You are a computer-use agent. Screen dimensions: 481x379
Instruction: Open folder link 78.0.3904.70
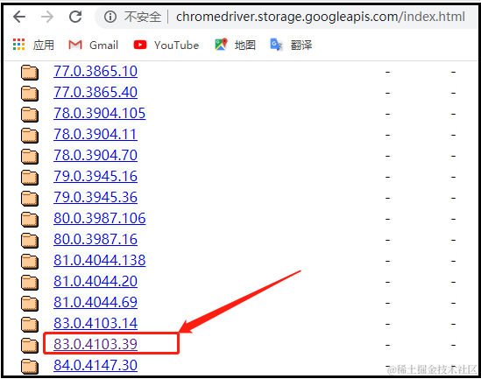click(x=95, y=155)
